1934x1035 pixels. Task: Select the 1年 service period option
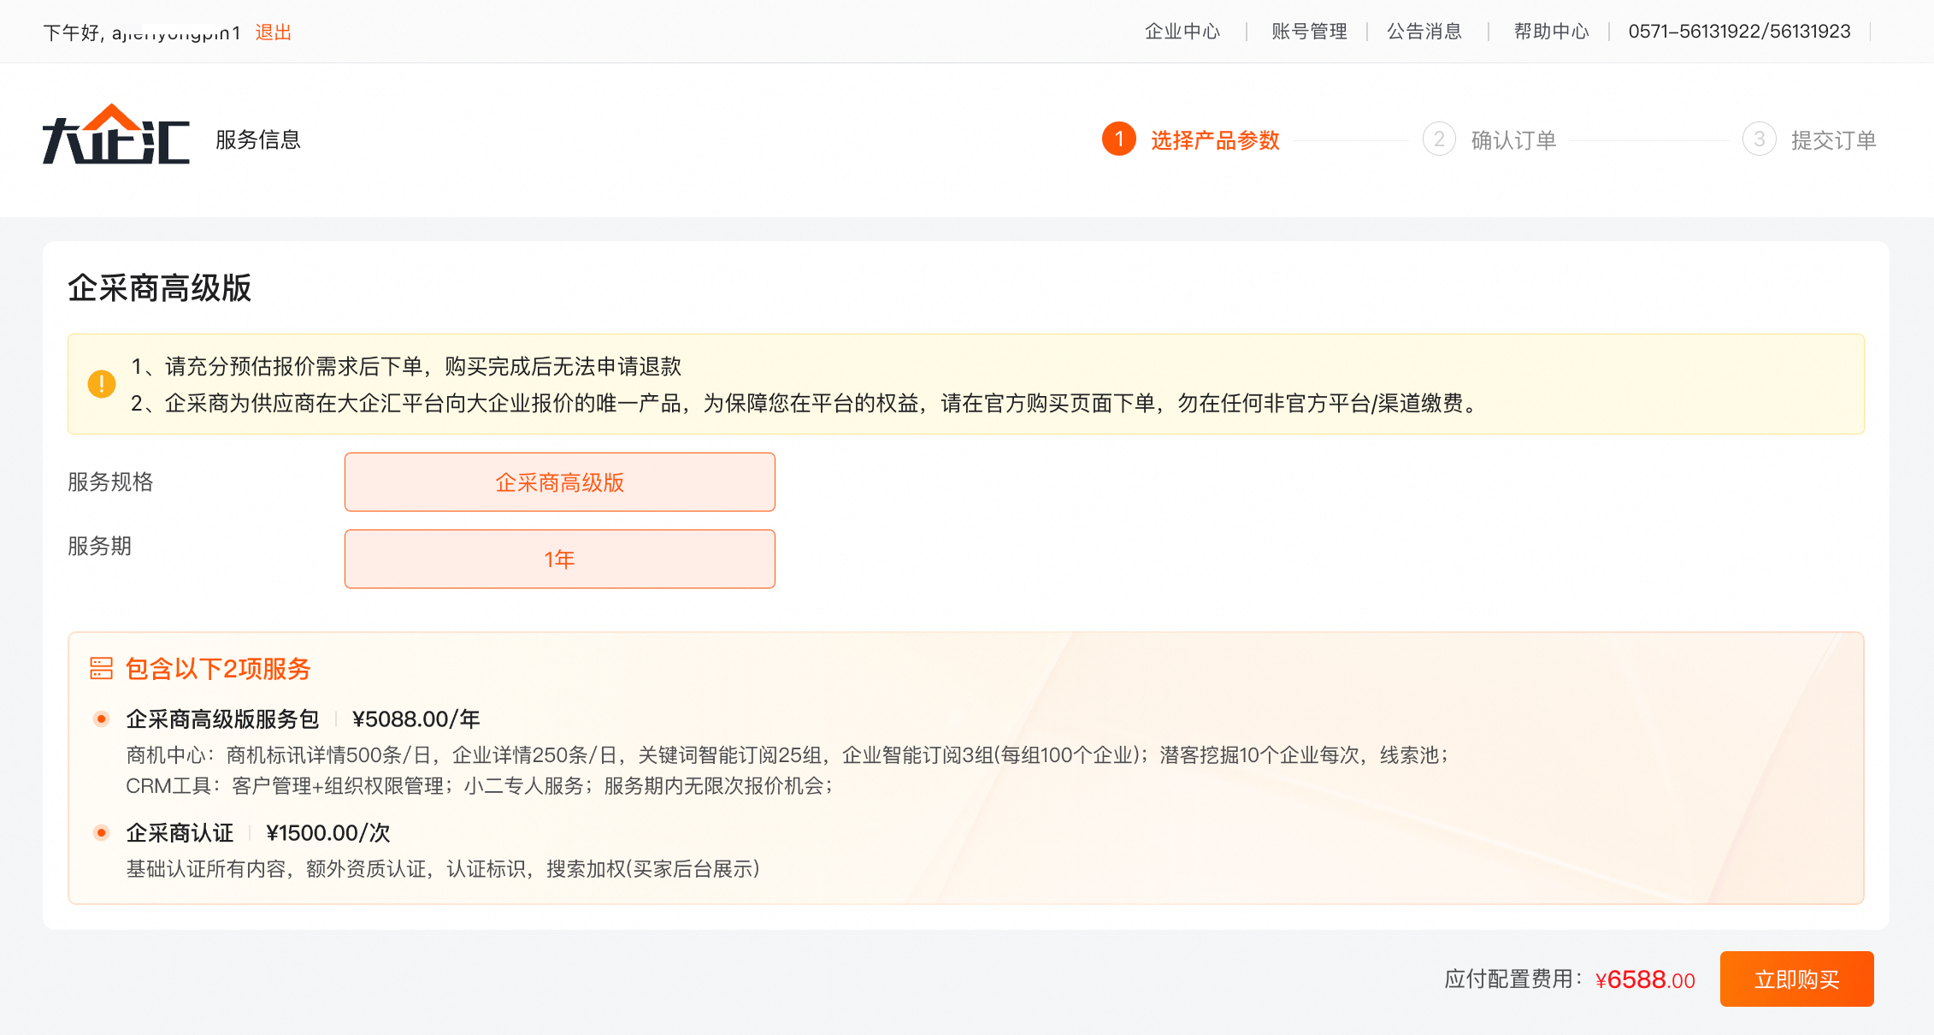click(x=560, y=559)
